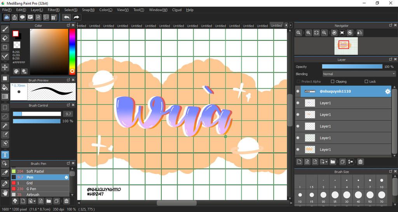
Task: Click the cloud save icon in toolbar
Action: (7, 17)
